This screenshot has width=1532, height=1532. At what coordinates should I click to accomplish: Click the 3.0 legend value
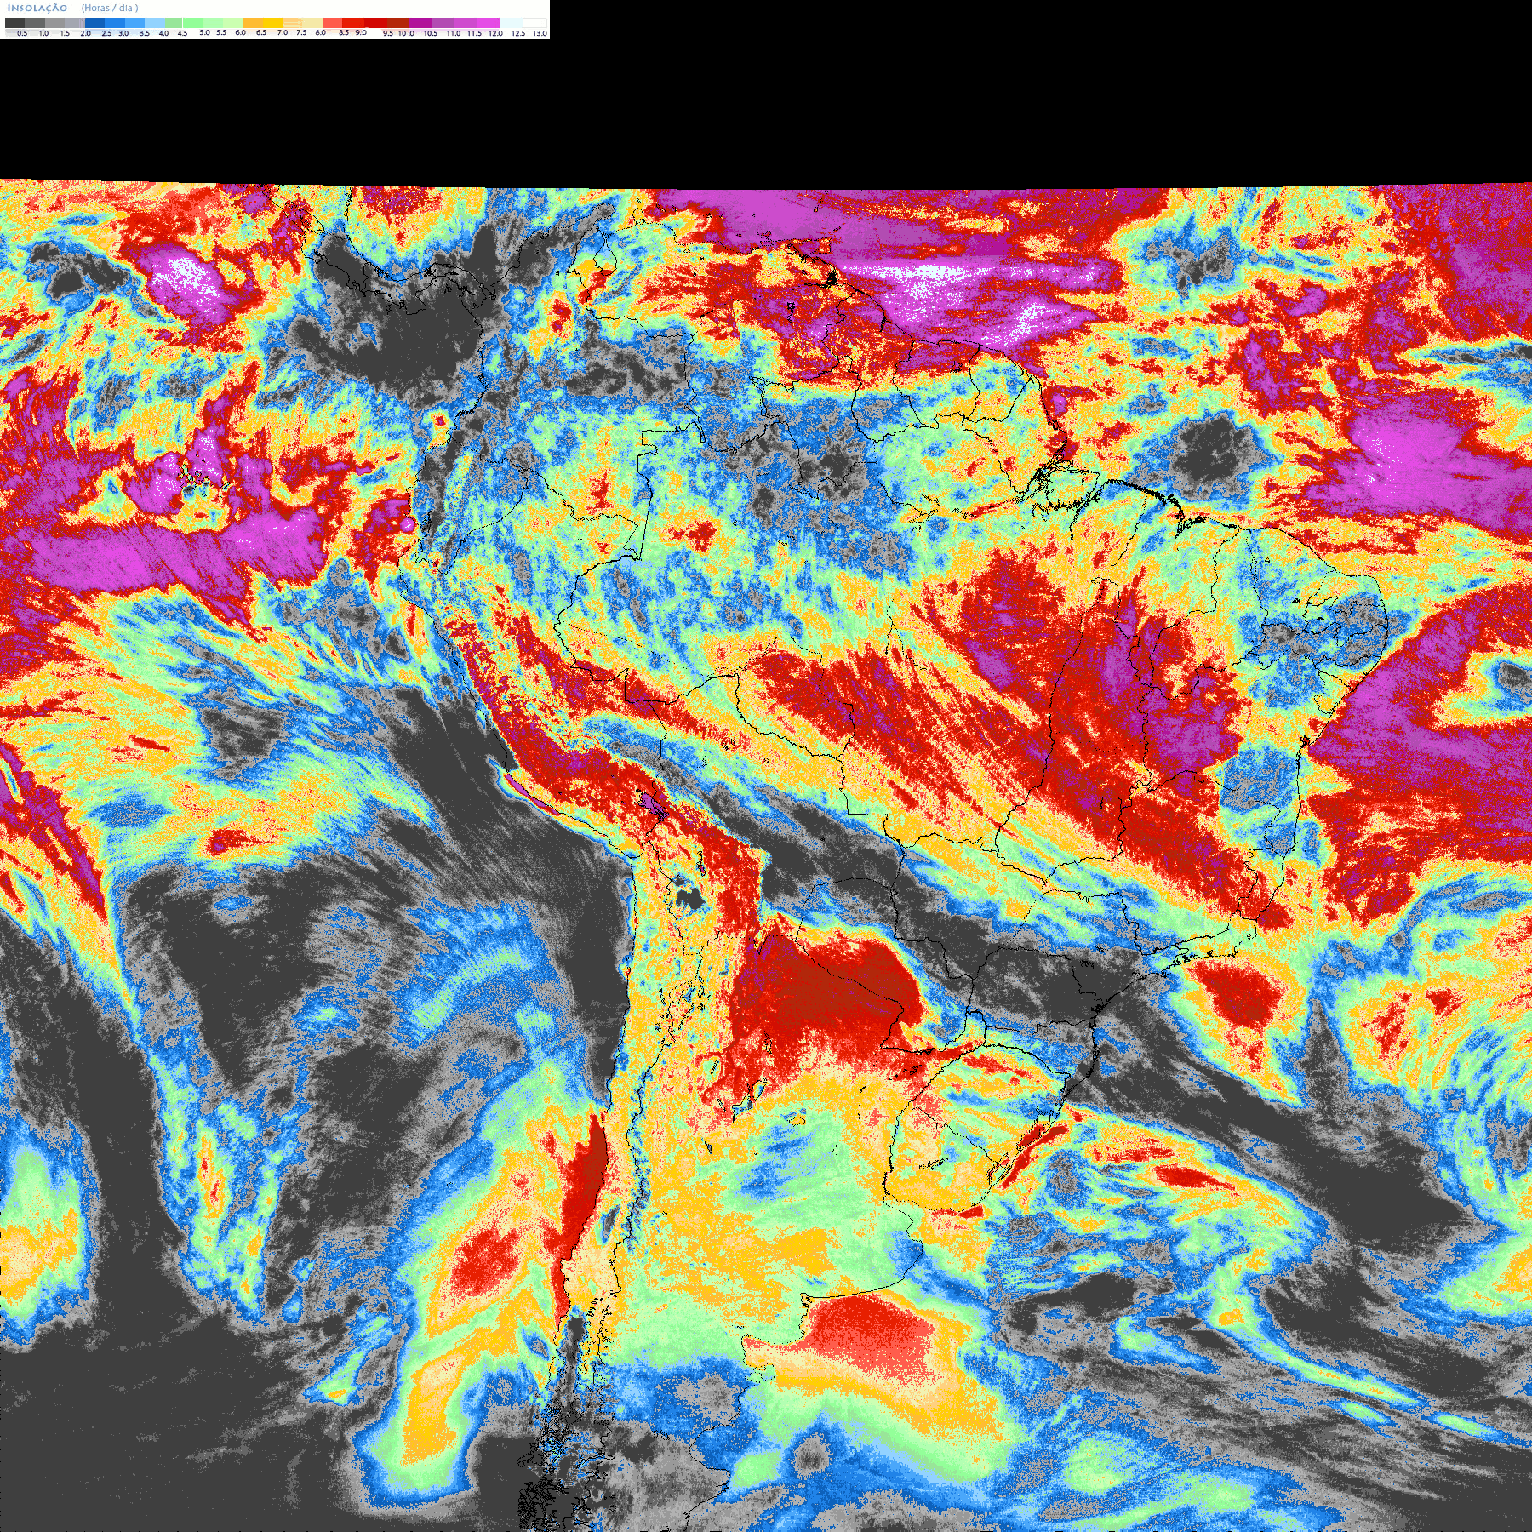click(x=123, y=33)
